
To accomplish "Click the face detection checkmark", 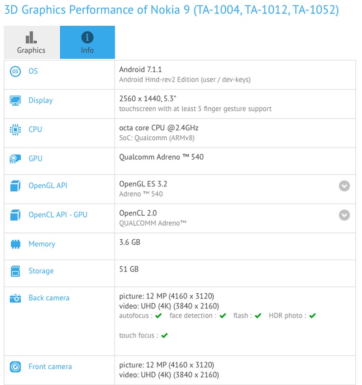I will (222, 315).
